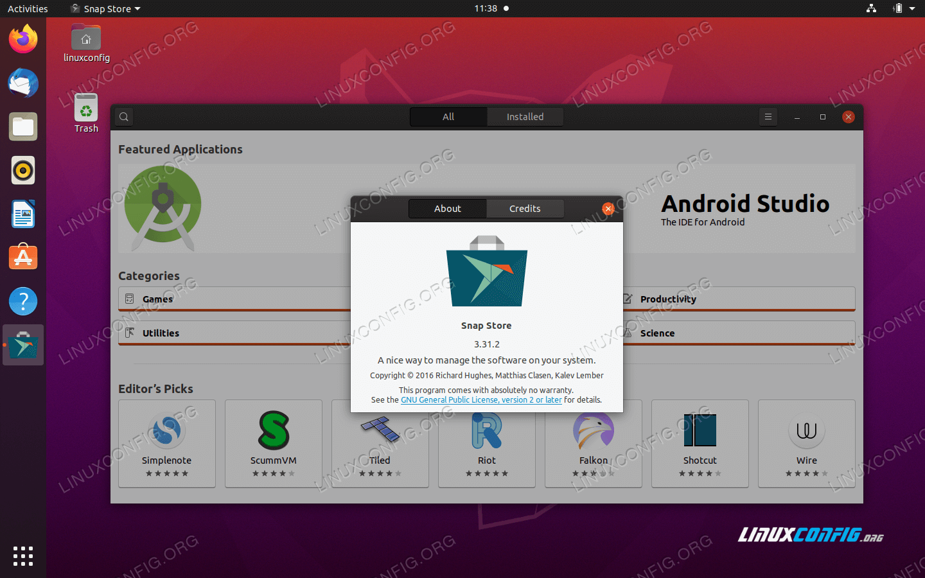The image size is (925, 578).
Task: Open the ScummVM app card
Action: 274,444
